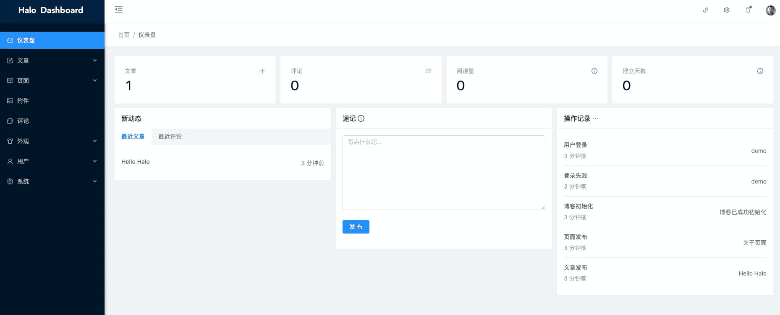Open the link icon in top bar

pos(706,10)
